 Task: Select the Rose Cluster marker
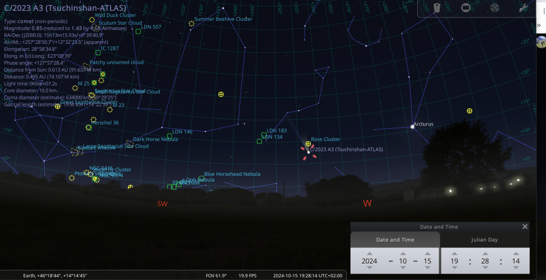click(x=308, y=144)
